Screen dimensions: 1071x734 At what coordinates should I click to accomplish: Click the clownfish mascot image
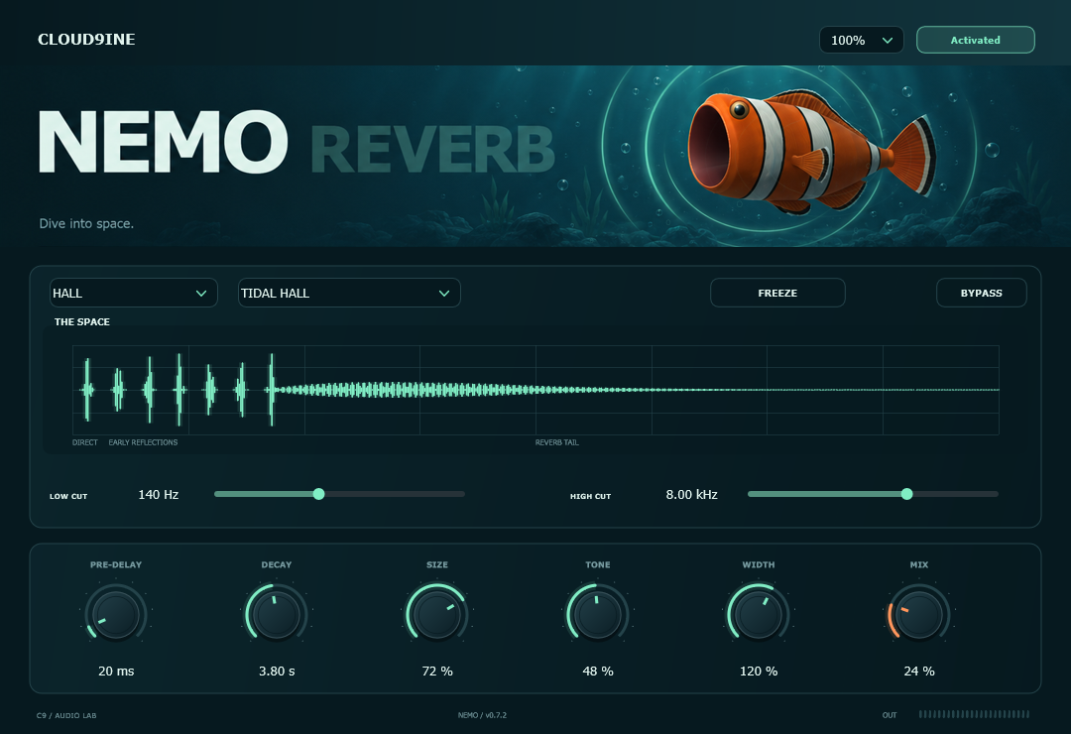(x=811, y=151)
